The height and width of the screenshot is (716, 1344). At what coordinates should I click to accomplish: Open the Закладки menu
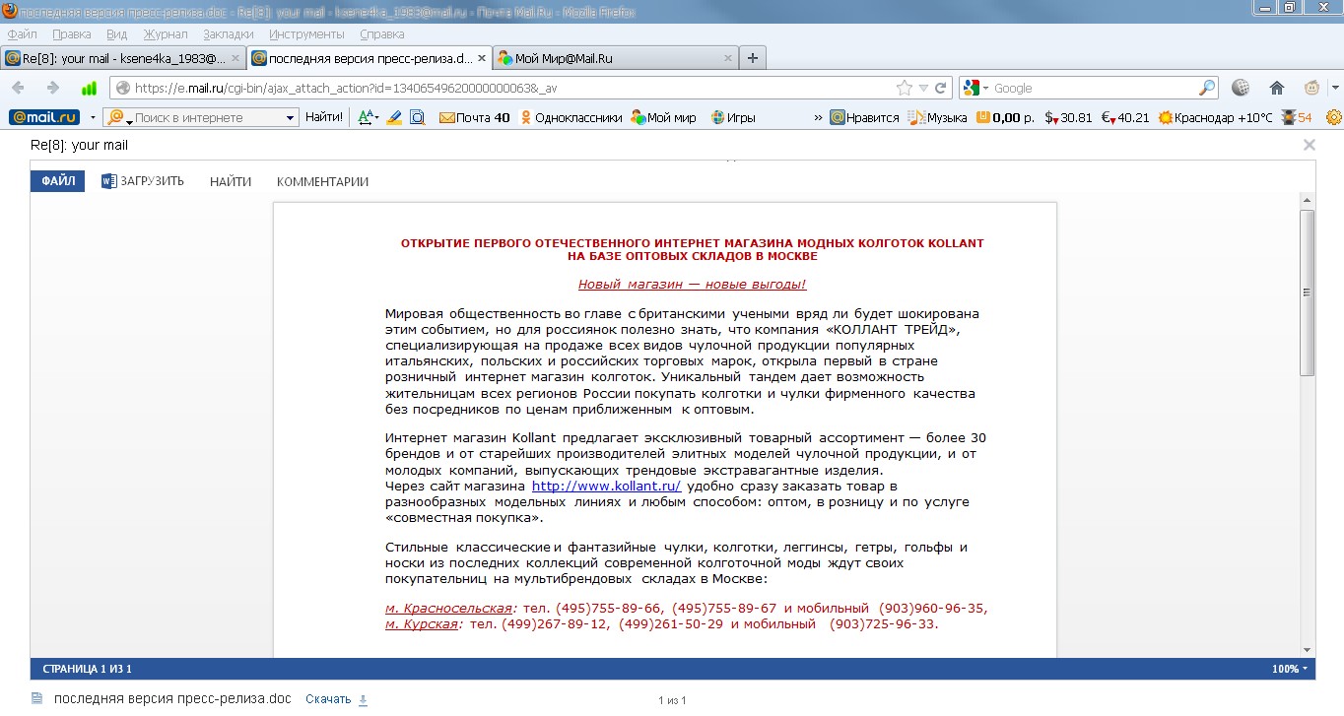coord(229,33)
